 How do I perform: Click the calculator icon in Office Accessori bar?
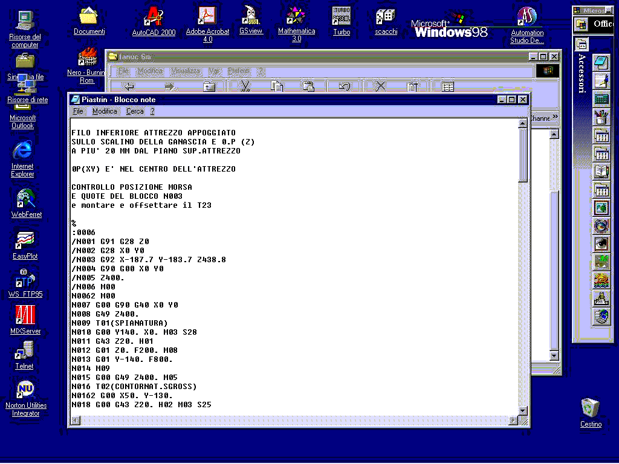point(601,99)
